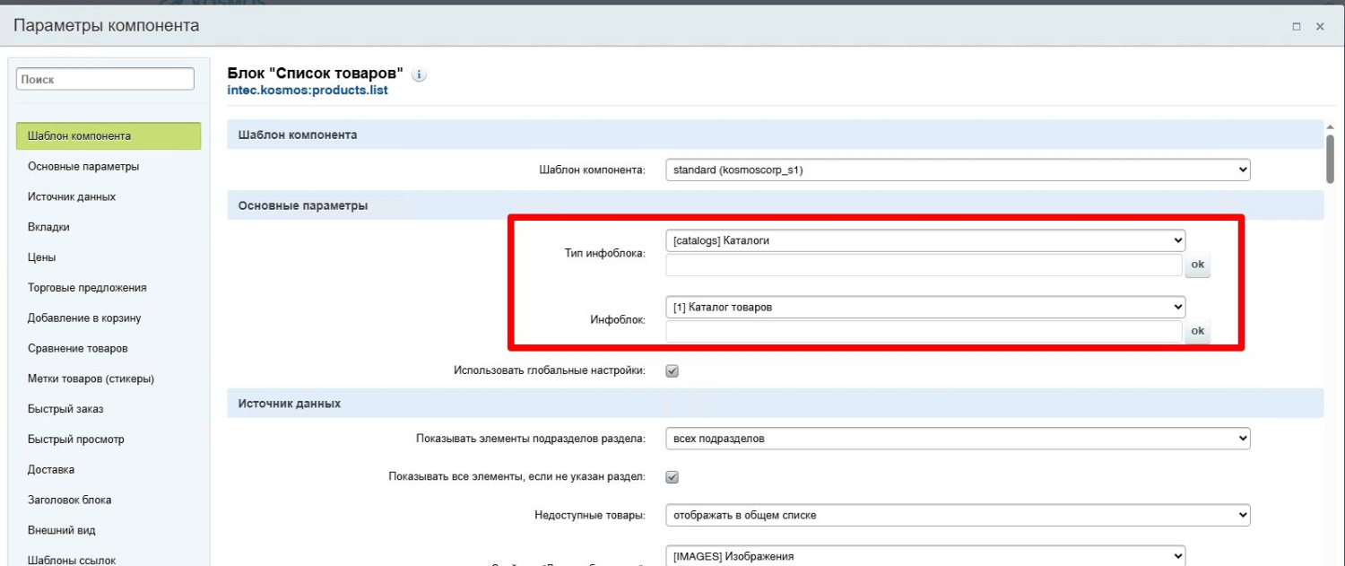Click the info icon beside block title

[x=418, y=75]
